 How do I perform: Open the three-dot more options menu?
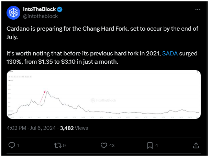198,10
